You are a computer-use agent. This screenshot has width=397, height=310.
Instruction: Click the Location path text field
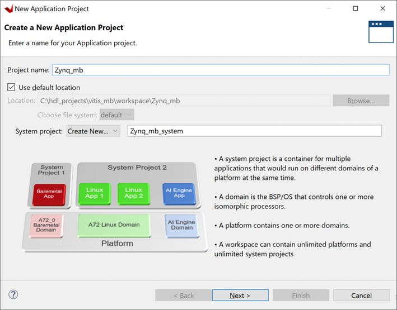coord(184,101)
